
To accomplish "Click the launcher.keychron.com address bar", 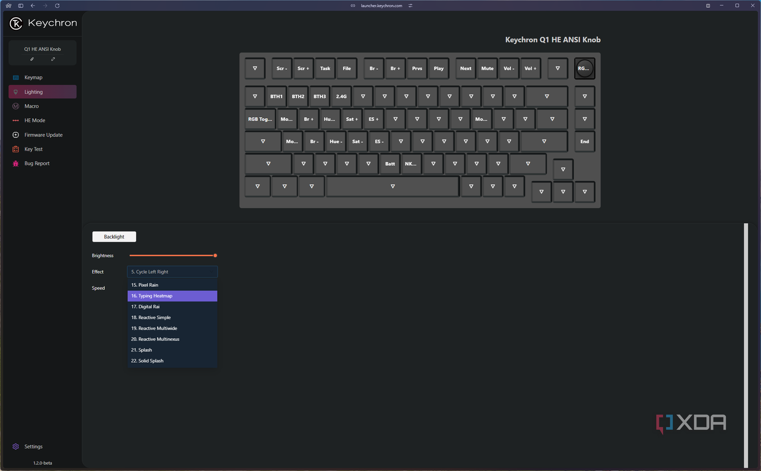I will 380,6.
